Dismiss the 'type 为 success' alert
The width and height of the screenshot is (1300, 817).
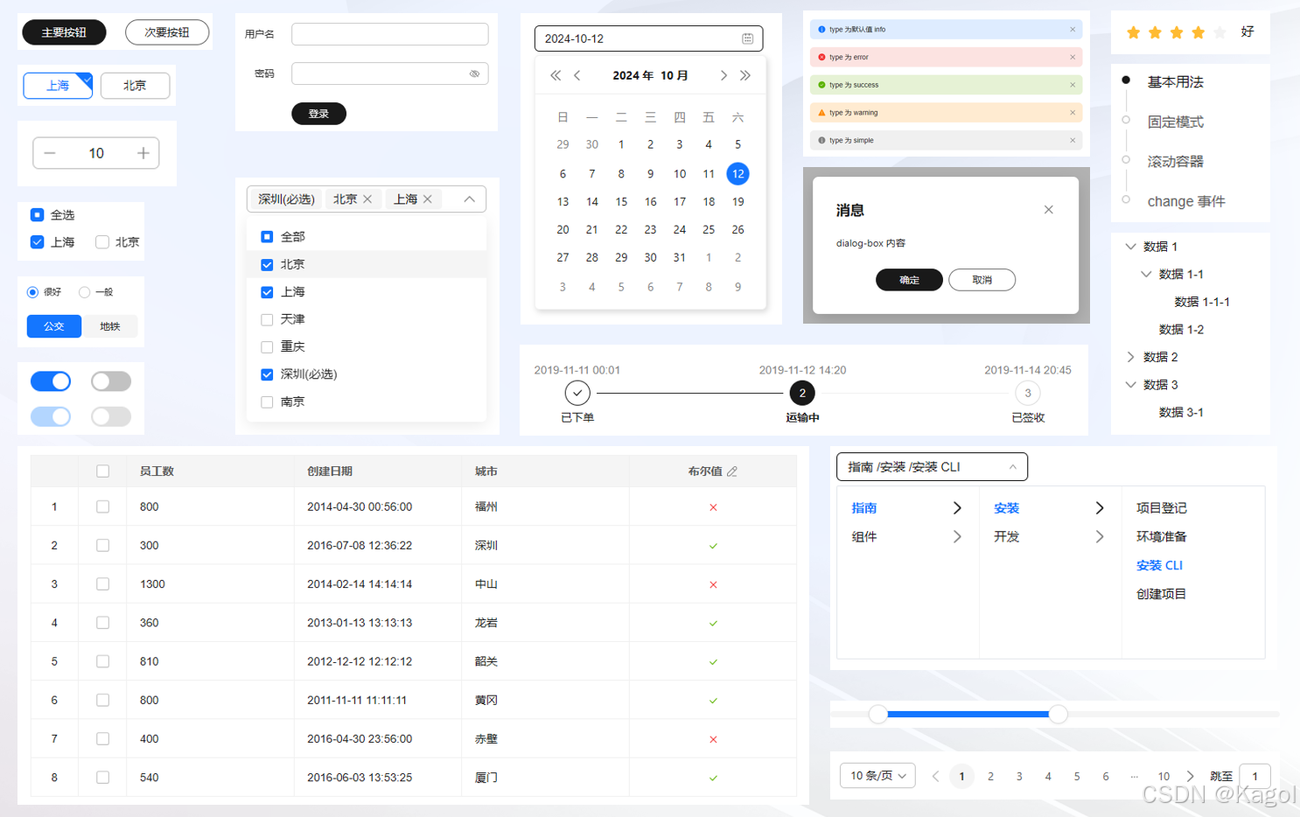click(1073, 85)
